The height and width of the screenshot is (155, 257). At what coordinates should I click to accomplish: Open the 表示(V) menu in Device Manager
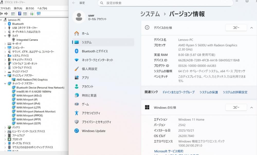[30, 8]
